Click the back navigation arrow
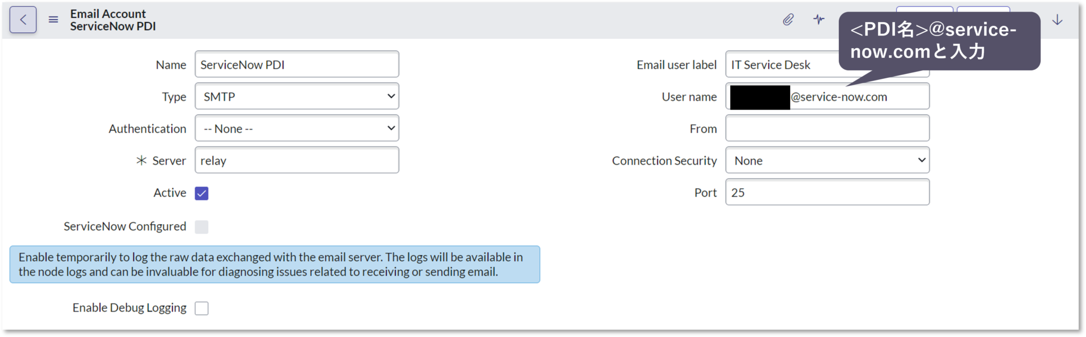The width and height of the screenshot is (1086, 337). tap(23, 19)
